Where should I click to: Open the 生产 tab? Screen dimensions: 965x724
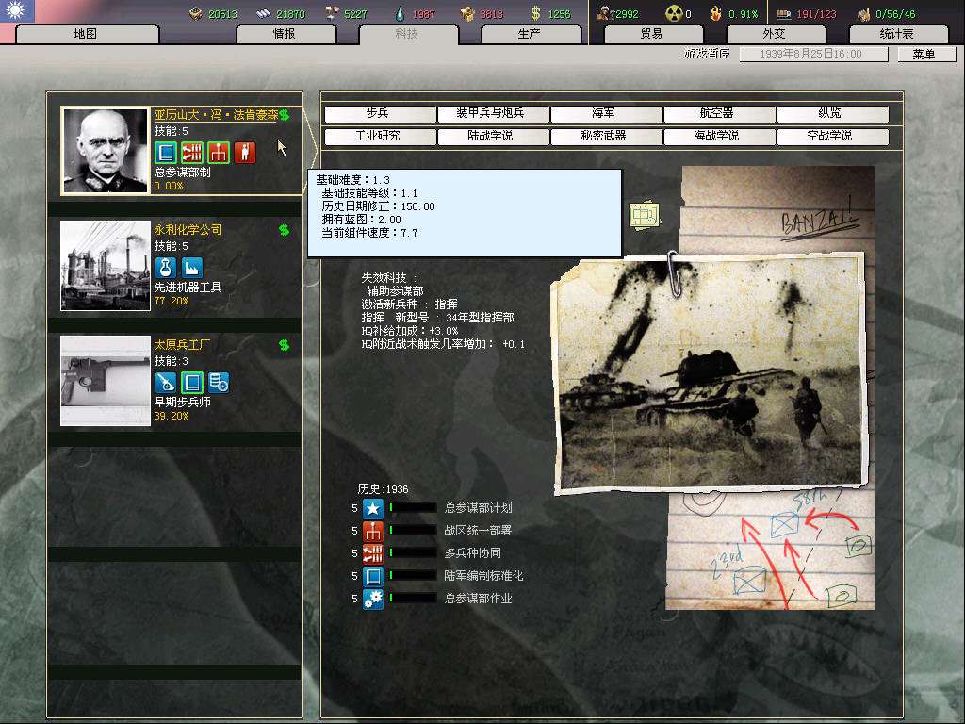[x=529, y=34]
